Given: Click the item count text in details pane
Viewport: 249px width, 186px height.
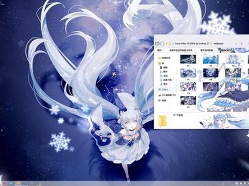Looking at the screenshot, I should click(177, 115).
